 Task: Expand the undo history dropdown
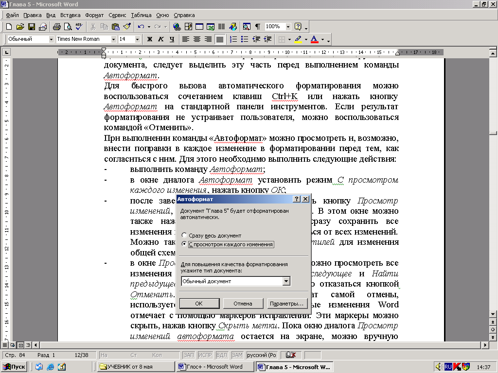(x=149, y=27)
